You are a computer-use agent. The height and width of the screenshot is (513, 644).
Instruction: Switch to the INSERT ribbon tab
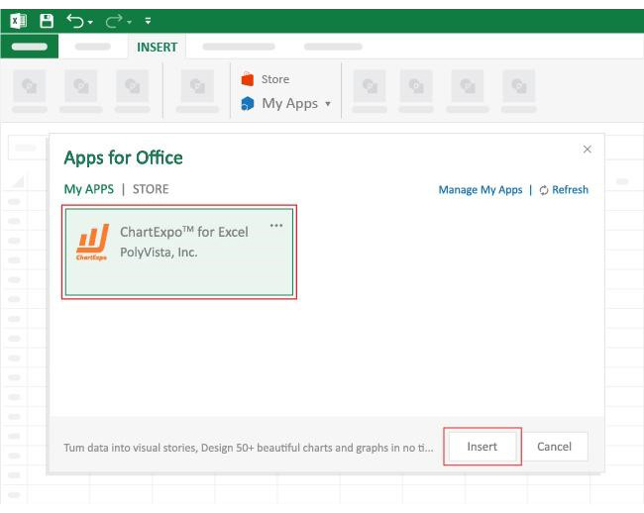[157, 48]
